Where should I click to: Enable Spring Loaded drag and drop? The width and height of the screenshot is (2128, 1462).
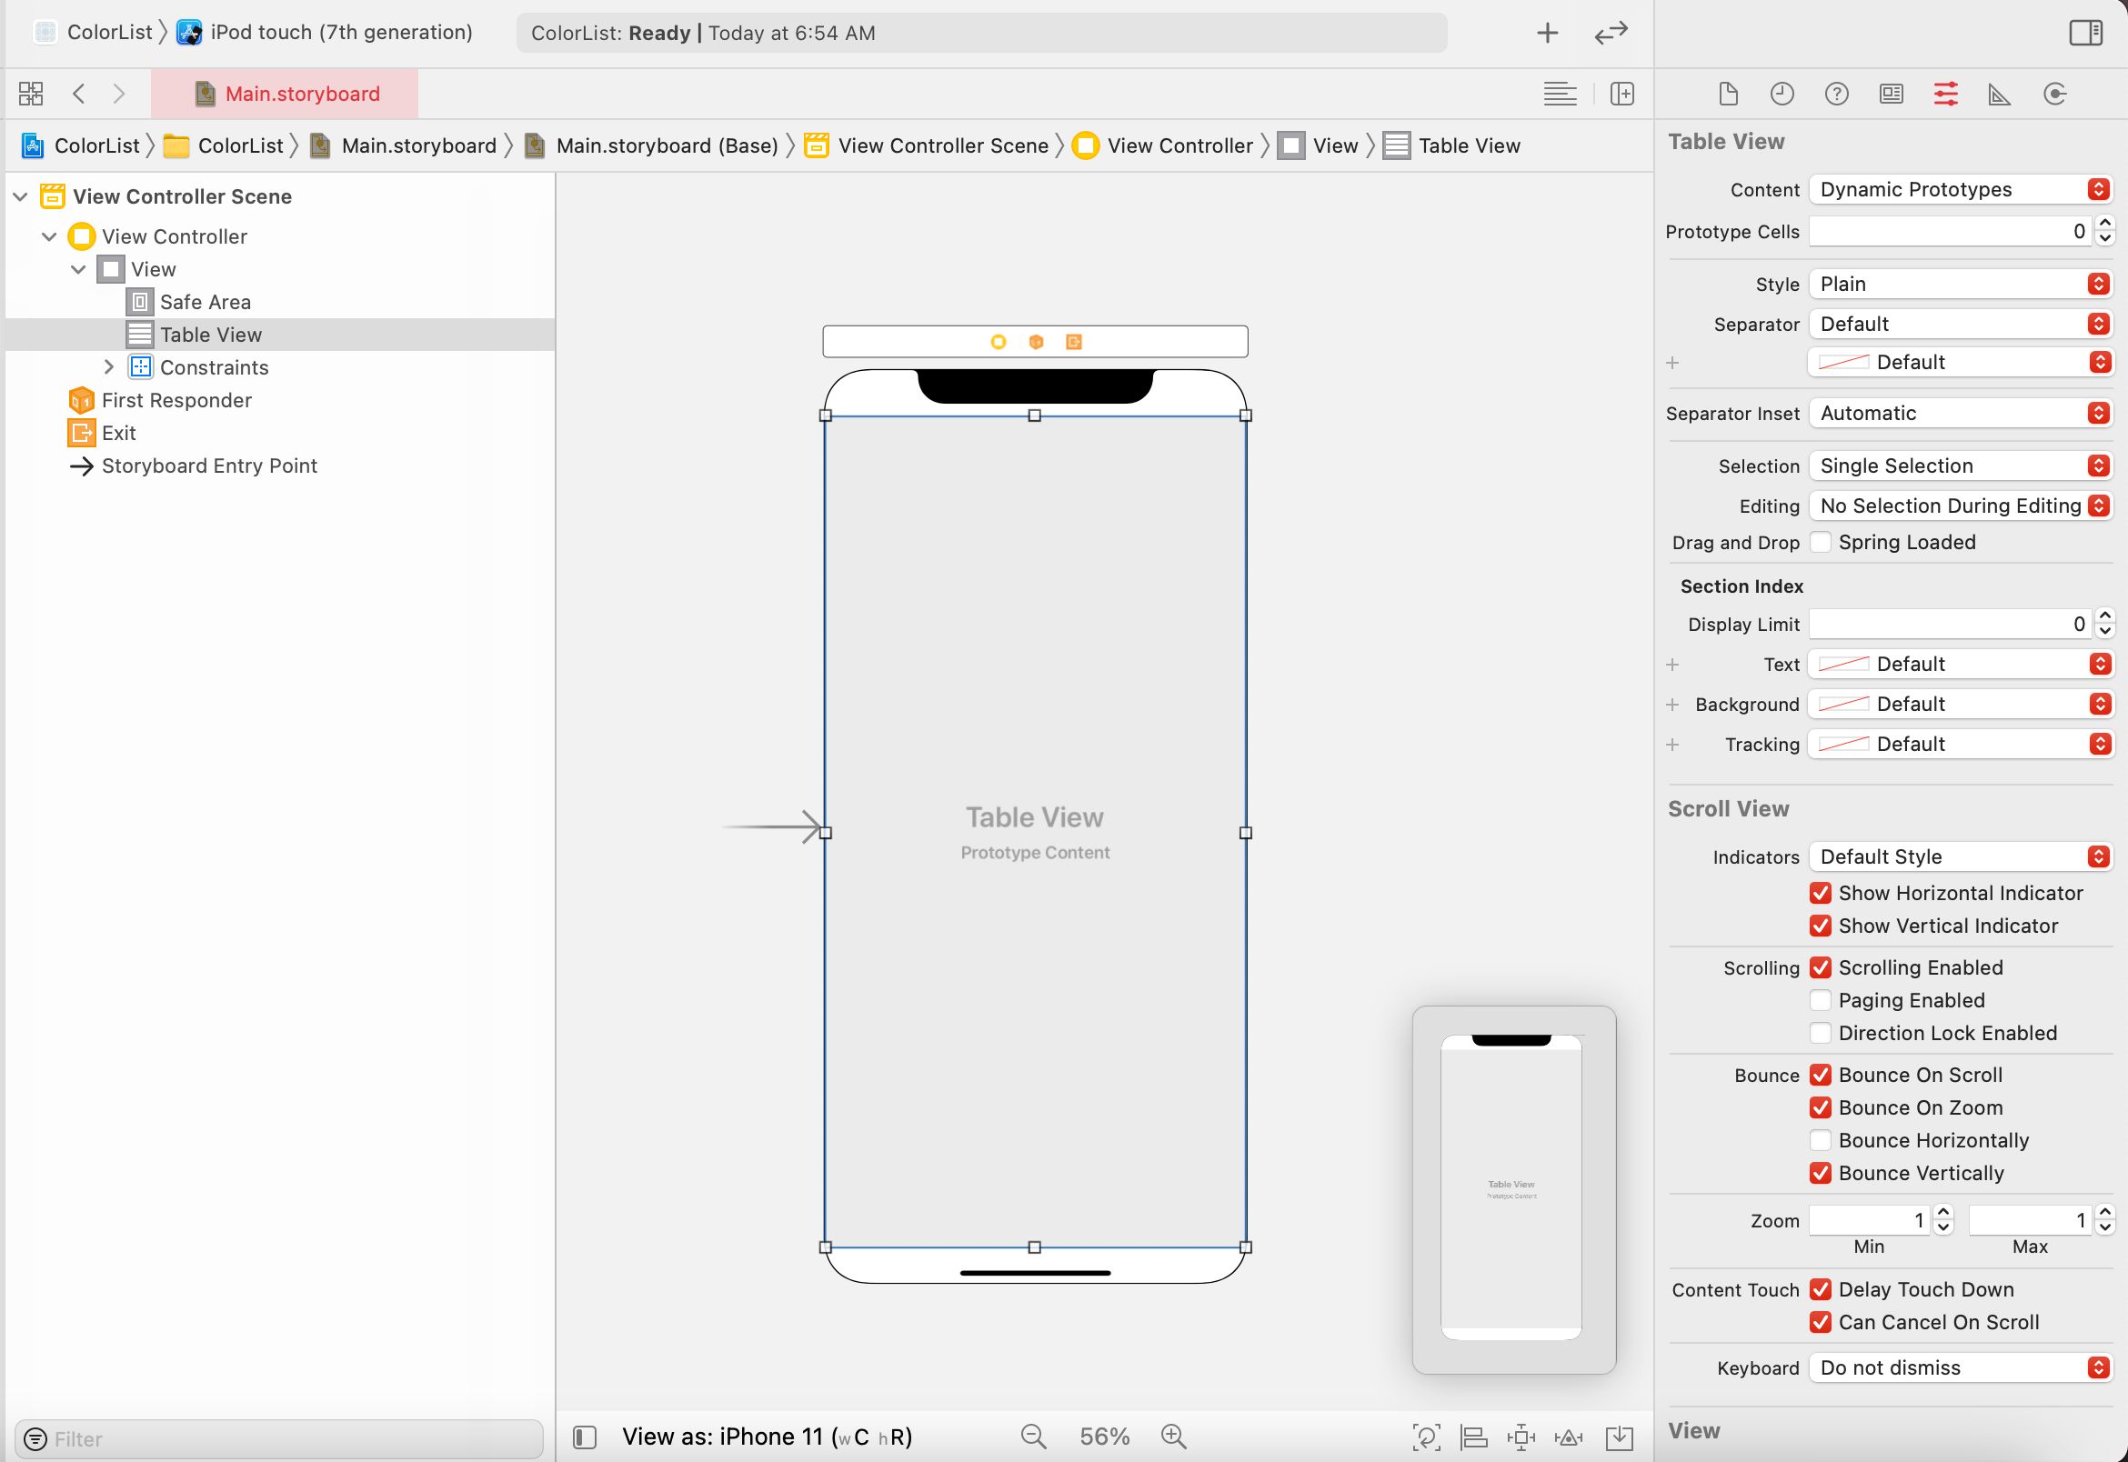[1821, 542]
